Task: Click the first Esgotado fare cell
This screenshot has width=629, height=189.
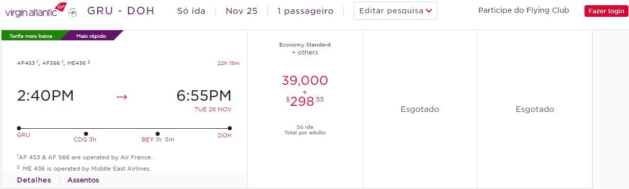Action: tap(420, 109)
